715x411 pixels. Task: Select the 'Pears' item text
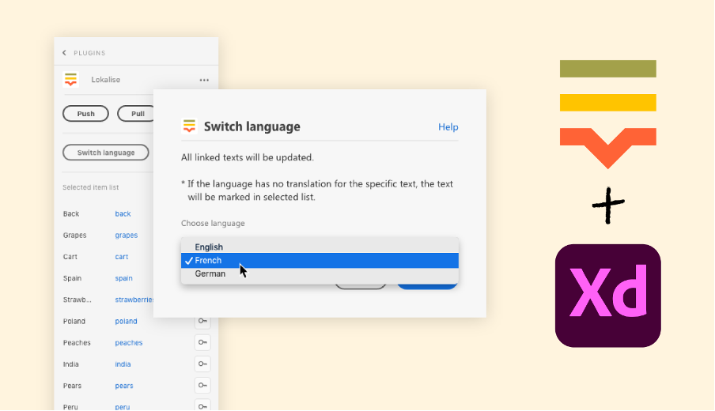[x=72, y=386]
